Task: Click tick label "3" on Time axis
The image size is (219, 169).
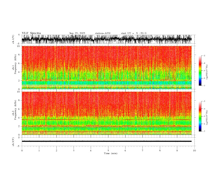Action: tap(74, 150)
